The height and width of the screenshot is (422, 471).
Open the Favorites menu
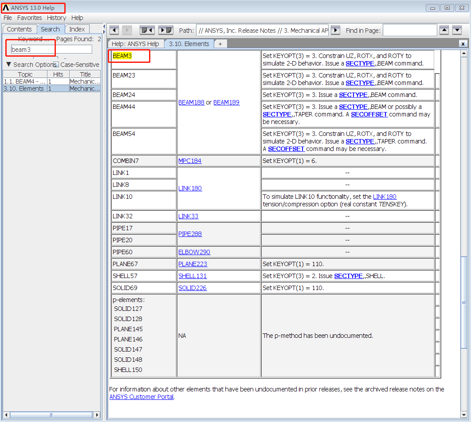point(29,18)
